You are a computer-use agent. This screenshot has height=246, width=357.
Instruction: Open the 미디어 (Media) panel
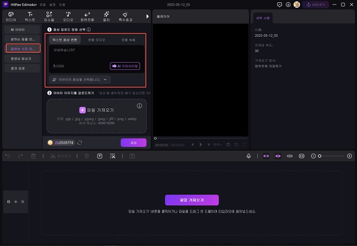[11, 16]
